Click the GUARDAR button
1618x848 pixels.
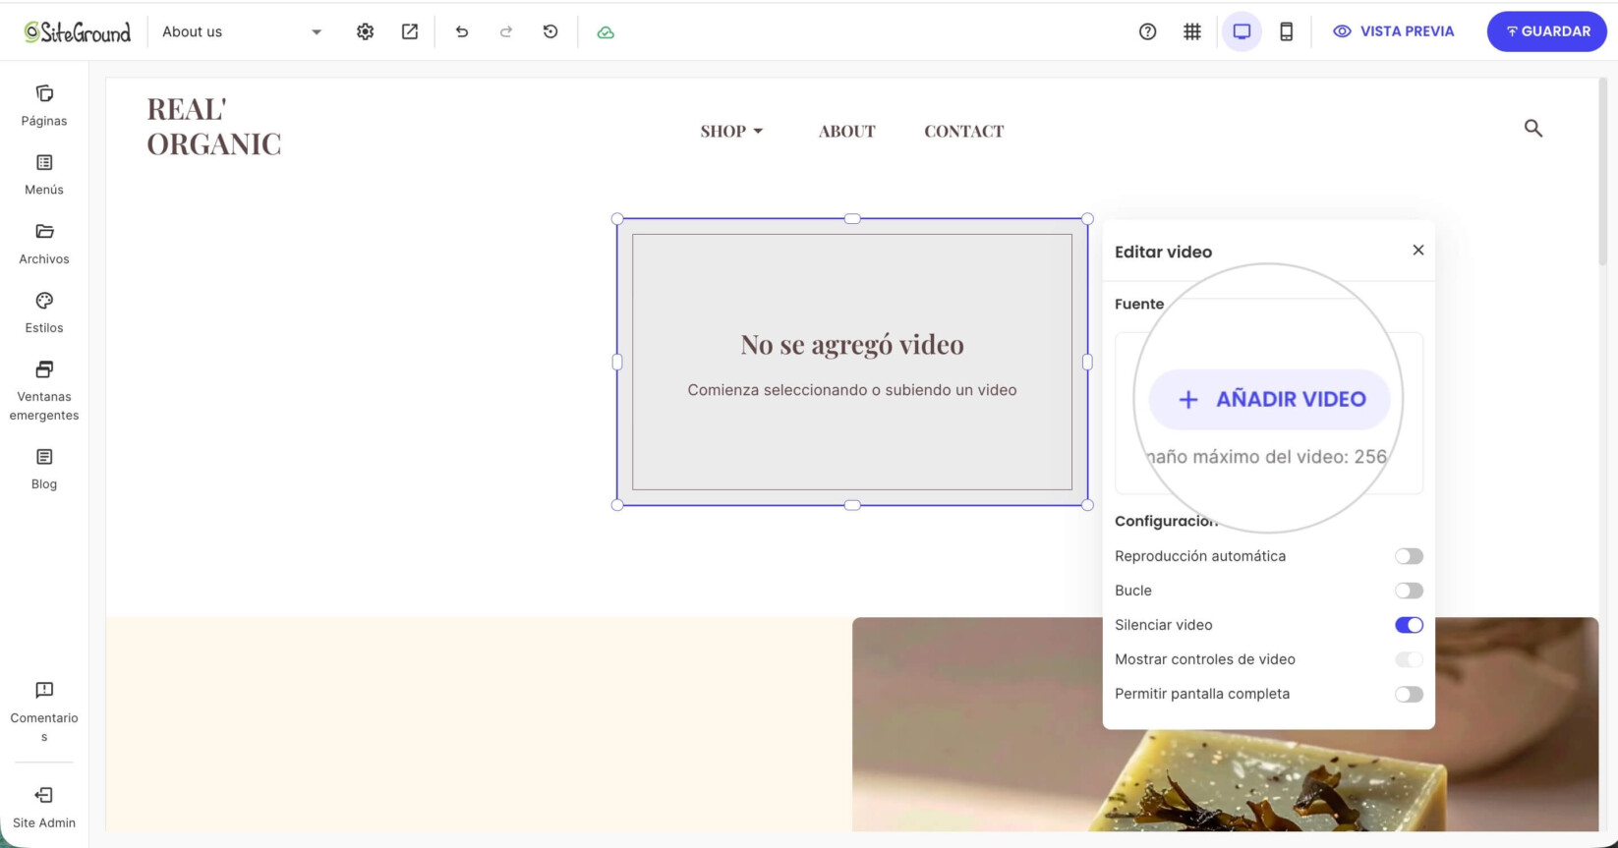[x=1547, y=31]
